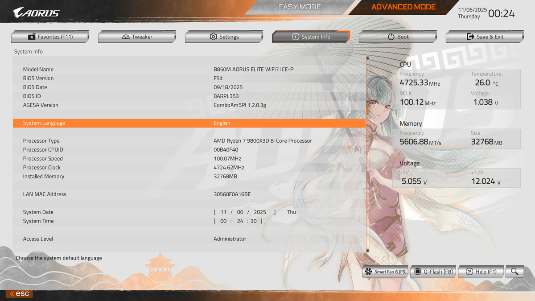Click the System Date day field 06

[240, 212]
